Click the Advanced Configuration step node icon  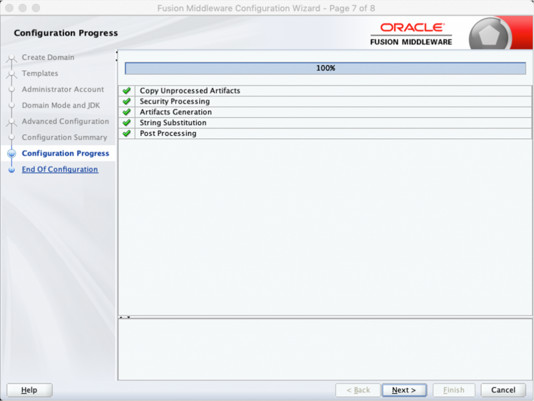pyautogui.click(x=11, y=122)
